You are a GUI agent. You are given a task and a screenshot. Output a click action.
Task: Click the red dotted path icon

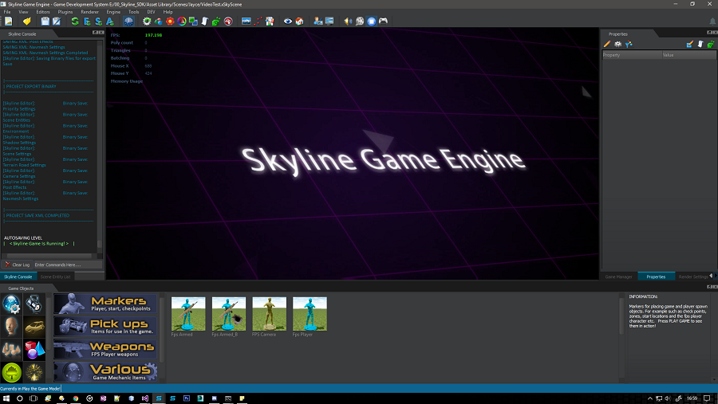coord(258,21)
